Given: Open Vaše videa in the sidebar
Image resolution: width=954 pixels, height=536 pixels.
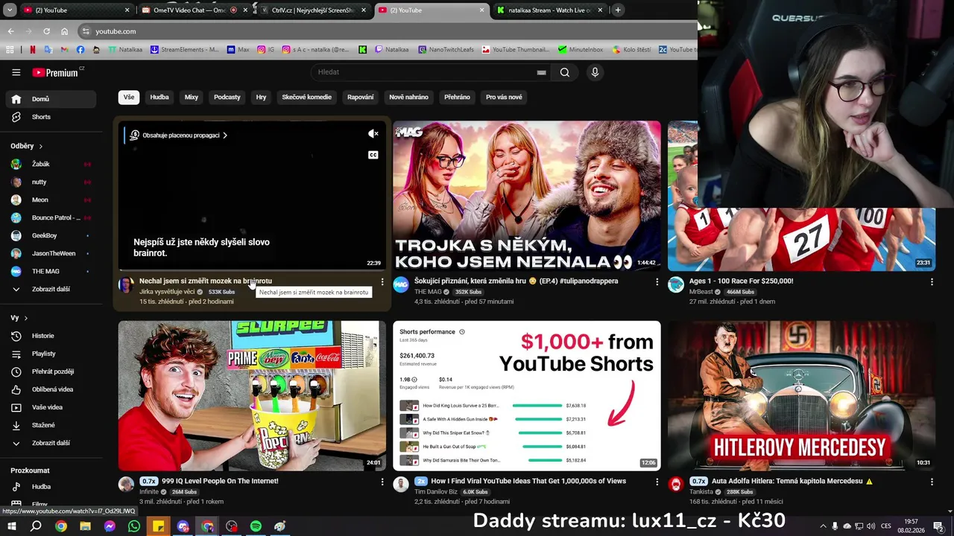Looking at the screenshot, I should 51,407.
